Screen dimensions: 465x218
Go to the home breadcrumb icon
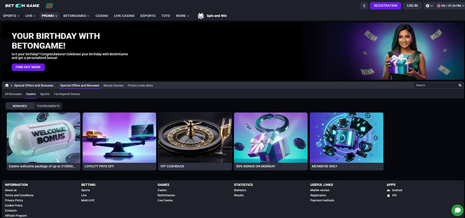[x=7, y=85]
